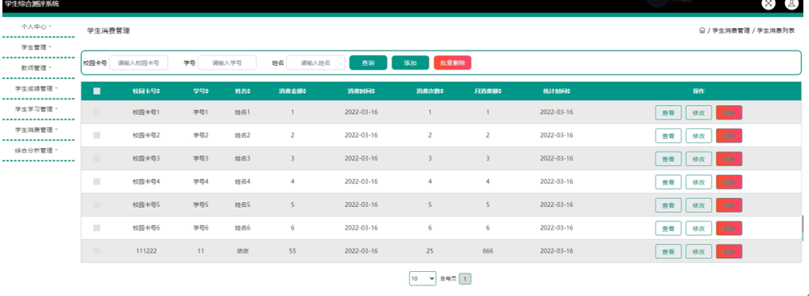This screenshot has height=296, width=809.
Task: Click 查看 for row 校园卡号1
Action: [x=668, y=112]
